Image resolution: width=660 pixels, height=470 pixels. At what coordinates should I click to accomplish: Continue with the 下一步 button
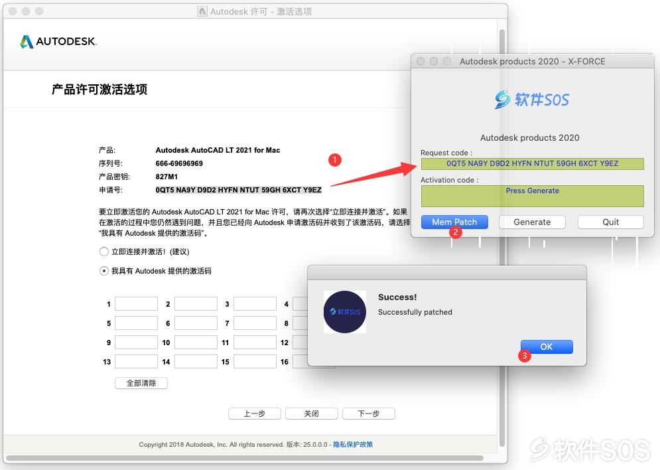[369, 414]
